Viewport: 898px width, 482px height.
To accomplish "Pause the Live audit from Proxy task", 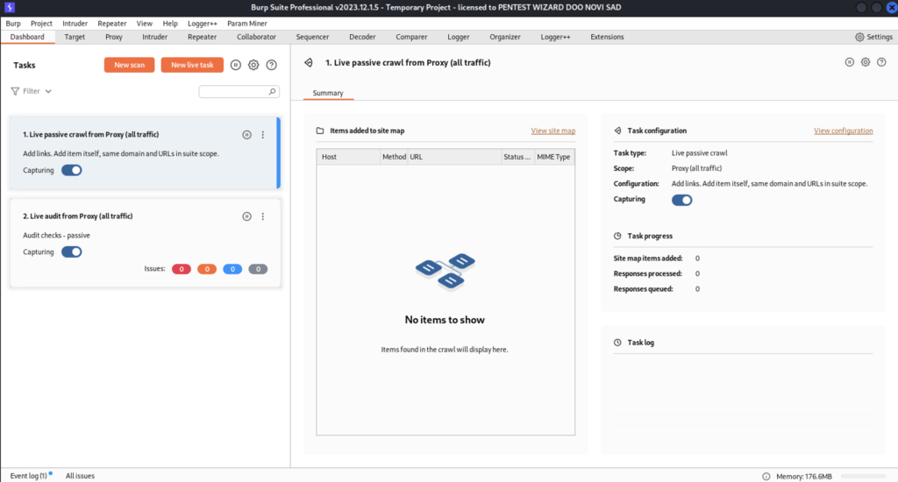I will click(x=246, y=216).
